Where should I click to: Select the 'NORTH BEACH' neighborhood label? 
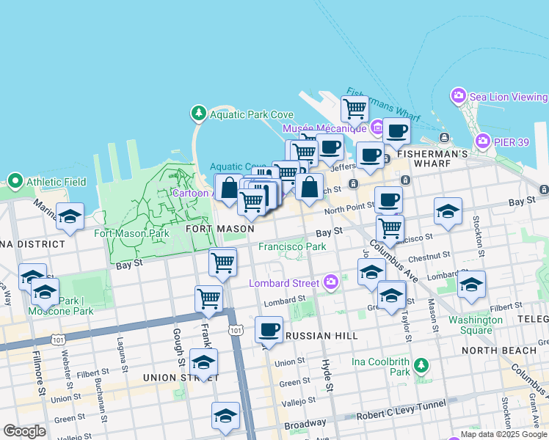click(x=499, y=351)
